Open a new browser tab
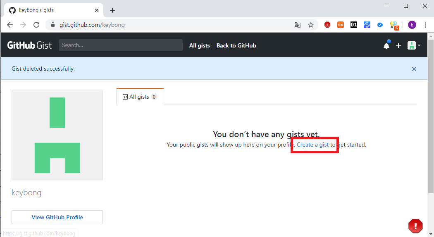 [112, 10]
